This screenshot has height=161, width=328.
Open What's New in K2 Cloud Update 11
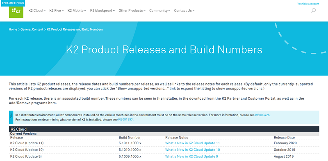(x=192, y=143)
